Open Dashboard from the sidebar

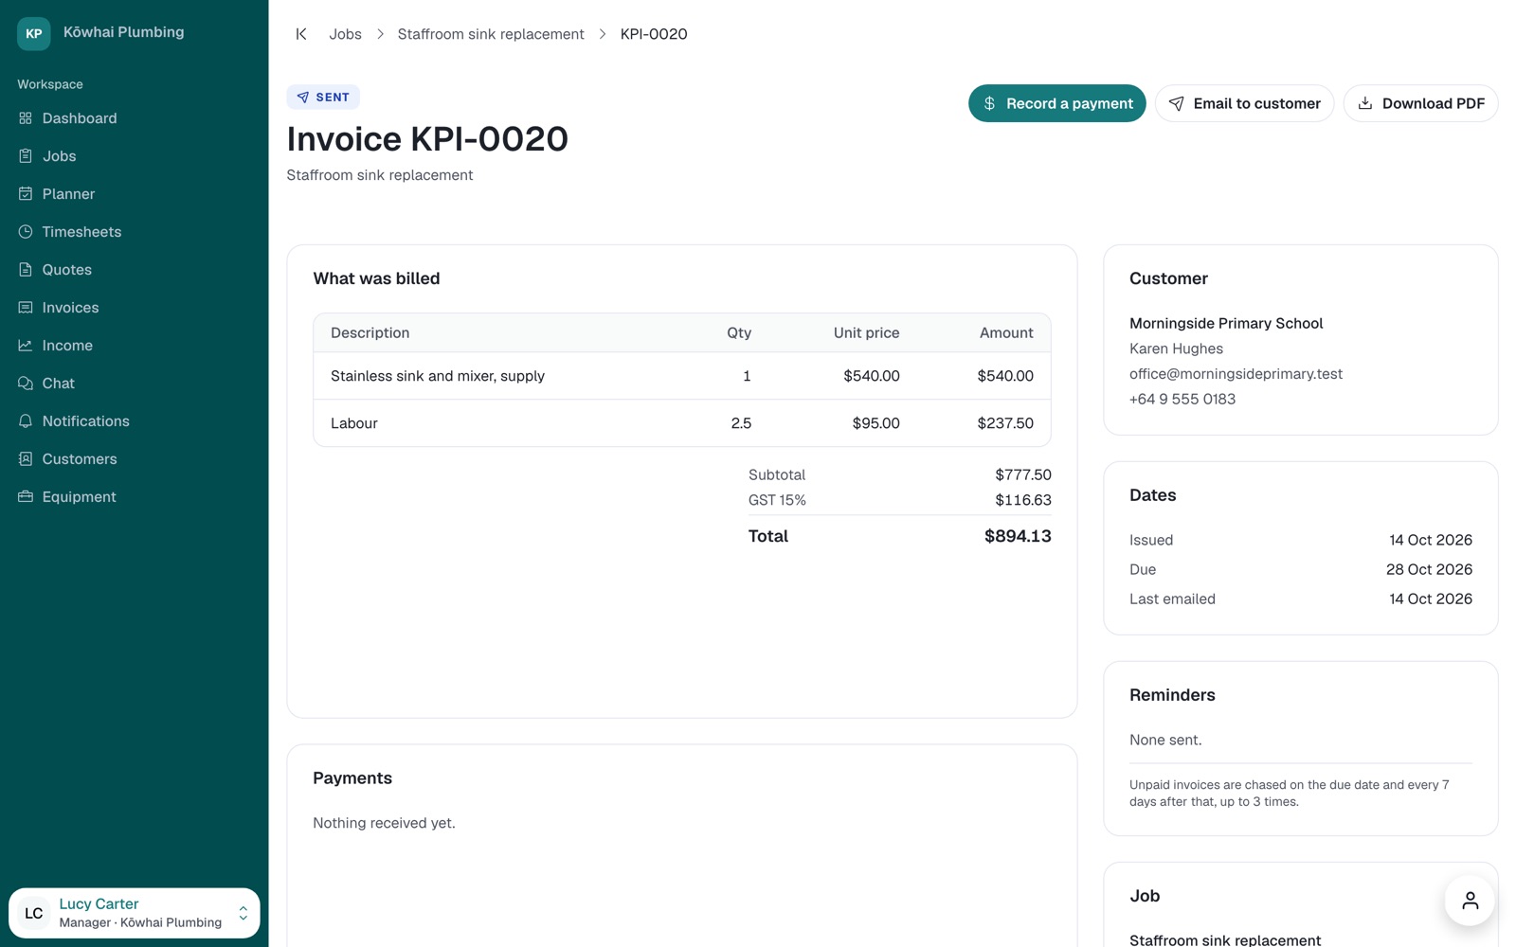pyautogui.click(x=135, y=118)
